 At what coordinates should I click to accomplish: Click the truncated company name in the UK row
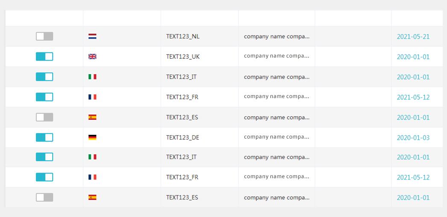277,56
